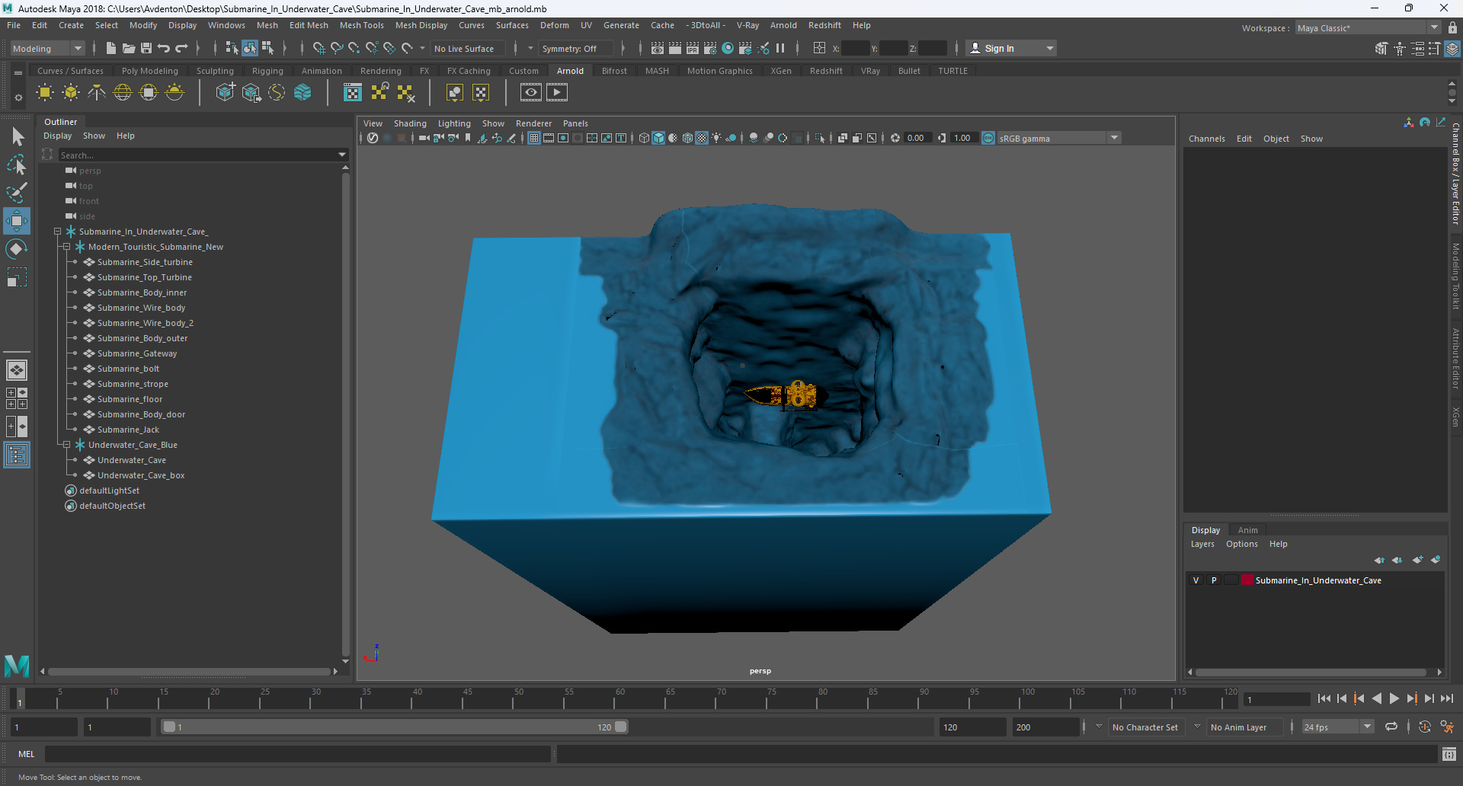Switch to the Poly Modeling shelf tab
This screenshot has width=1463, height=786.
(x=149, y=71)
